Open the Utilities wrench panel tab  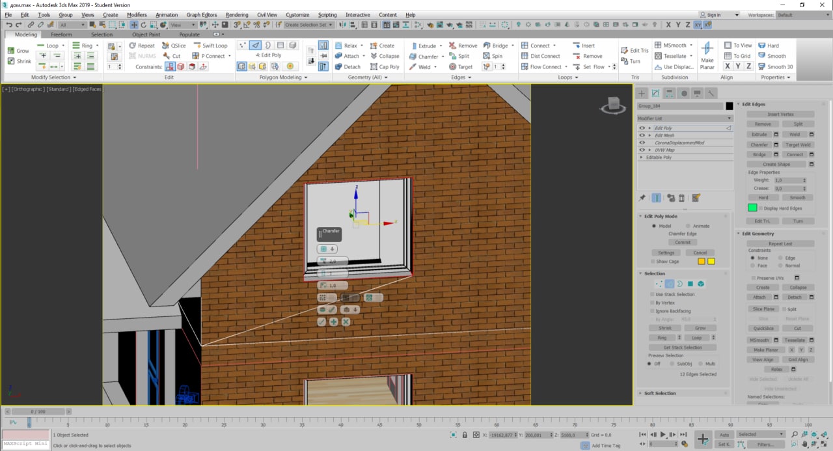tap(711, 93)
